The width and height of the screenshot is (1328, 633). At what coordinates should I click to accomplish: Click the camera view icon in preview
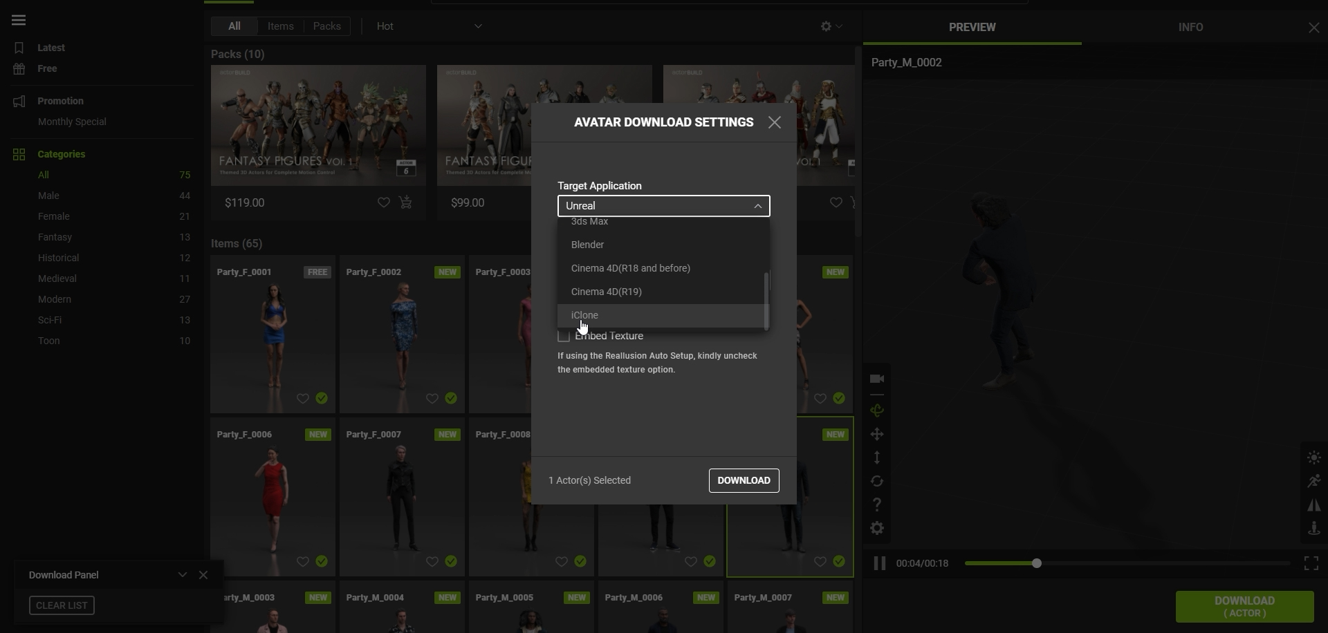877,379
